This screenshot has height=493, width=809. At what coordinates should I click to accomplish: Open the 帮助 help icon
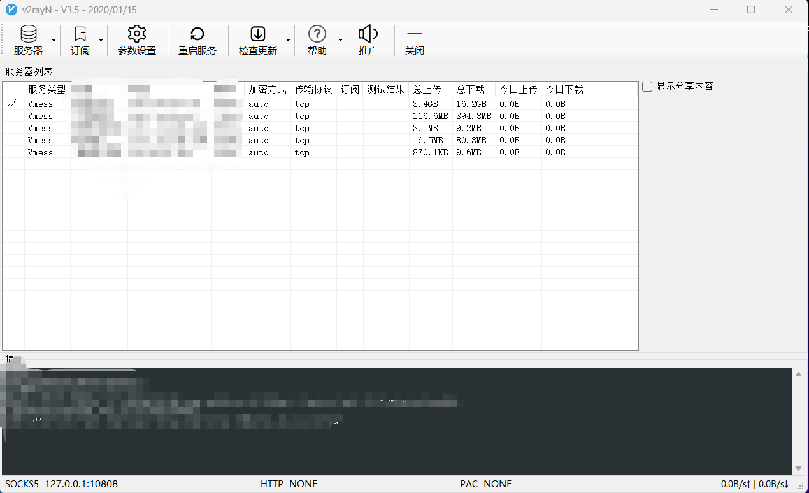[x=317, y=39]
